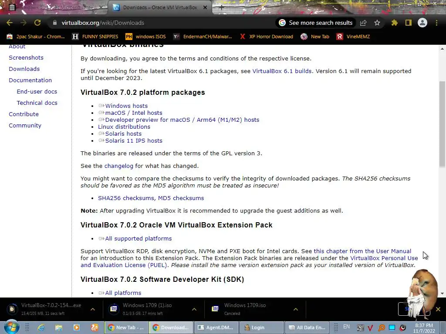This screenshot has width=446, height=334.
Task: Open Screenshots in the sidebar
Action: click(x=26, y=58)
